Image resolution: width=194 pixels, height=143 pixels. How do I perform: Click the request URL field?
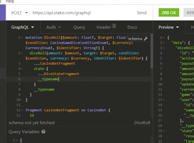tap(62, 13)
